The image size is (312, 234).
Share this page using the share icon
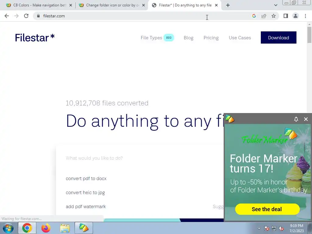(x=264, y=16)
